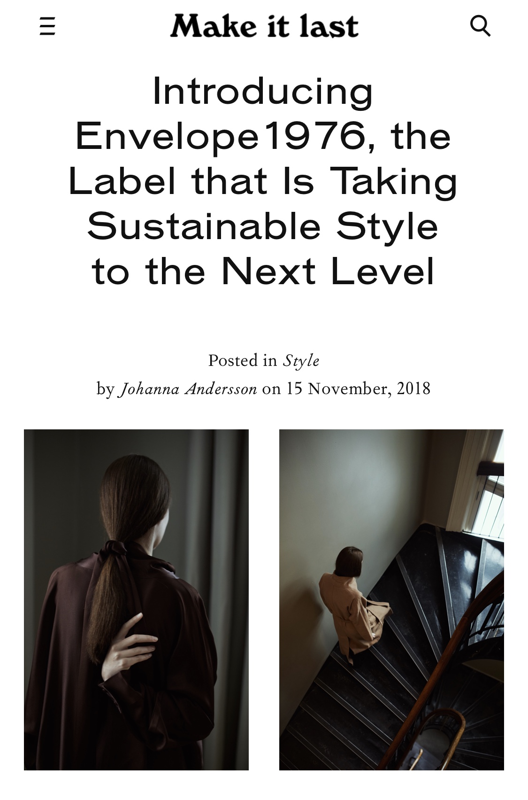This screenshot has width=528, height=800.
Task: Select the italic Style tag
Action: (301, 361)
